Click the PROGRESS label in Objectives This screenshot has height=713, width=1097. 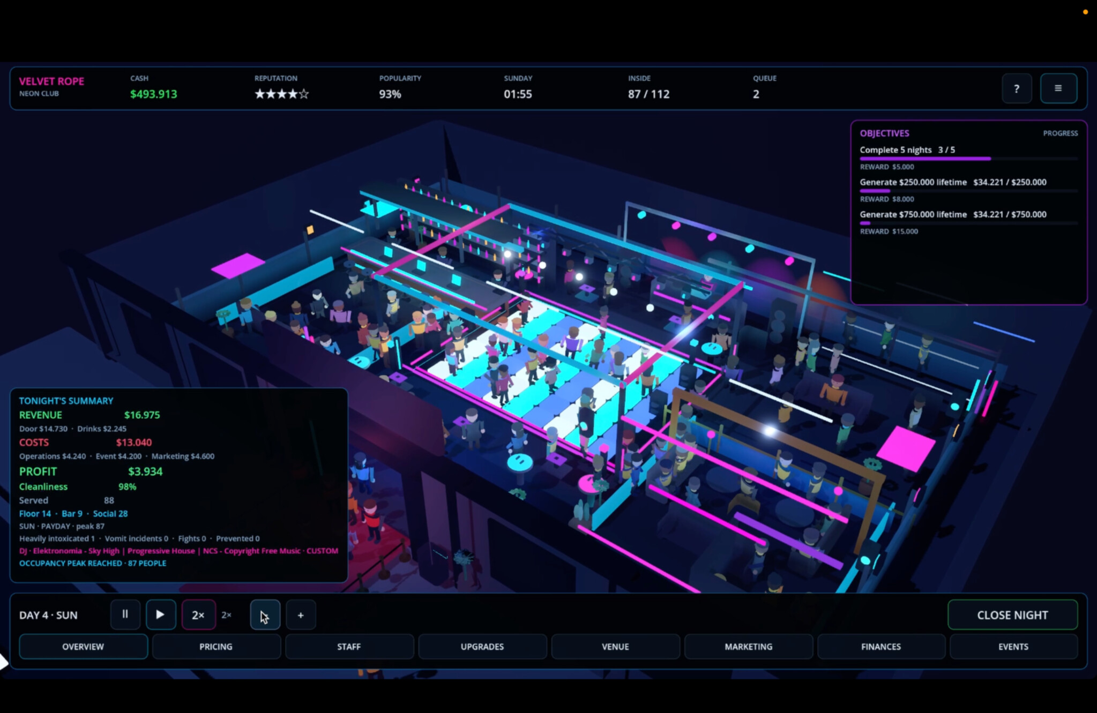click(1060, 133)
